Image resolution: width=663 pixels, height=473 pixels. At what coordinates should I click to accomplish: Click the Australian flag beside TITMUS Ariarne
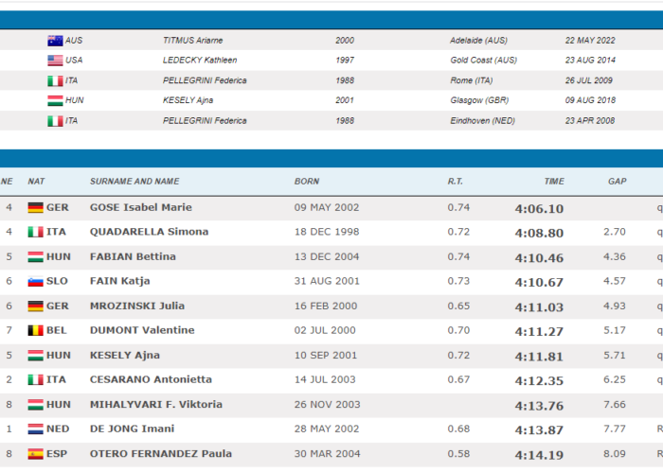[x=55, y=41]
